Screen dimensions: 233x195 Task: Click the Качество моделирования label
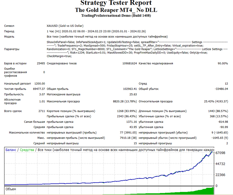tap(156, 63)
